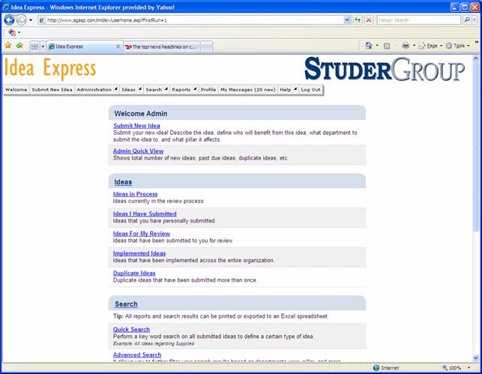This screenshot has height=374, width=482.
Task: Click the vertical scrollbar thumb
Action: (x=476, y=146)
